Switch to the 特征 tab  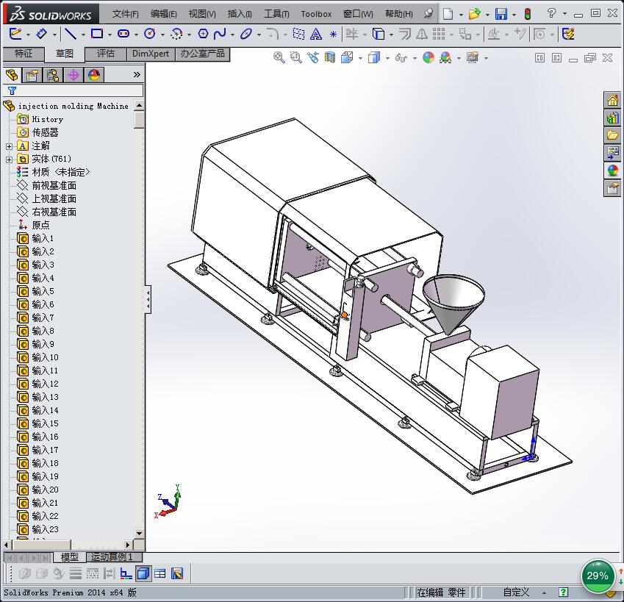(24, 54)
